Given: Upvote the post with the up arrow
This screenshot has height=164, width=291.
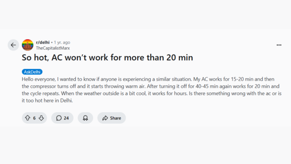Looking at the screenshot, I should (28, 118).
